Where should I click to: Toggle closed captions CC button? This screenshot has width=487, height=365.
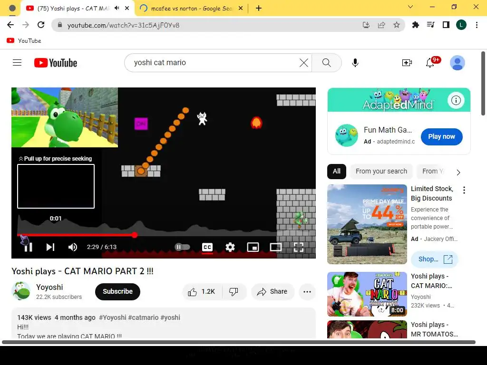(x=207, y=247)
